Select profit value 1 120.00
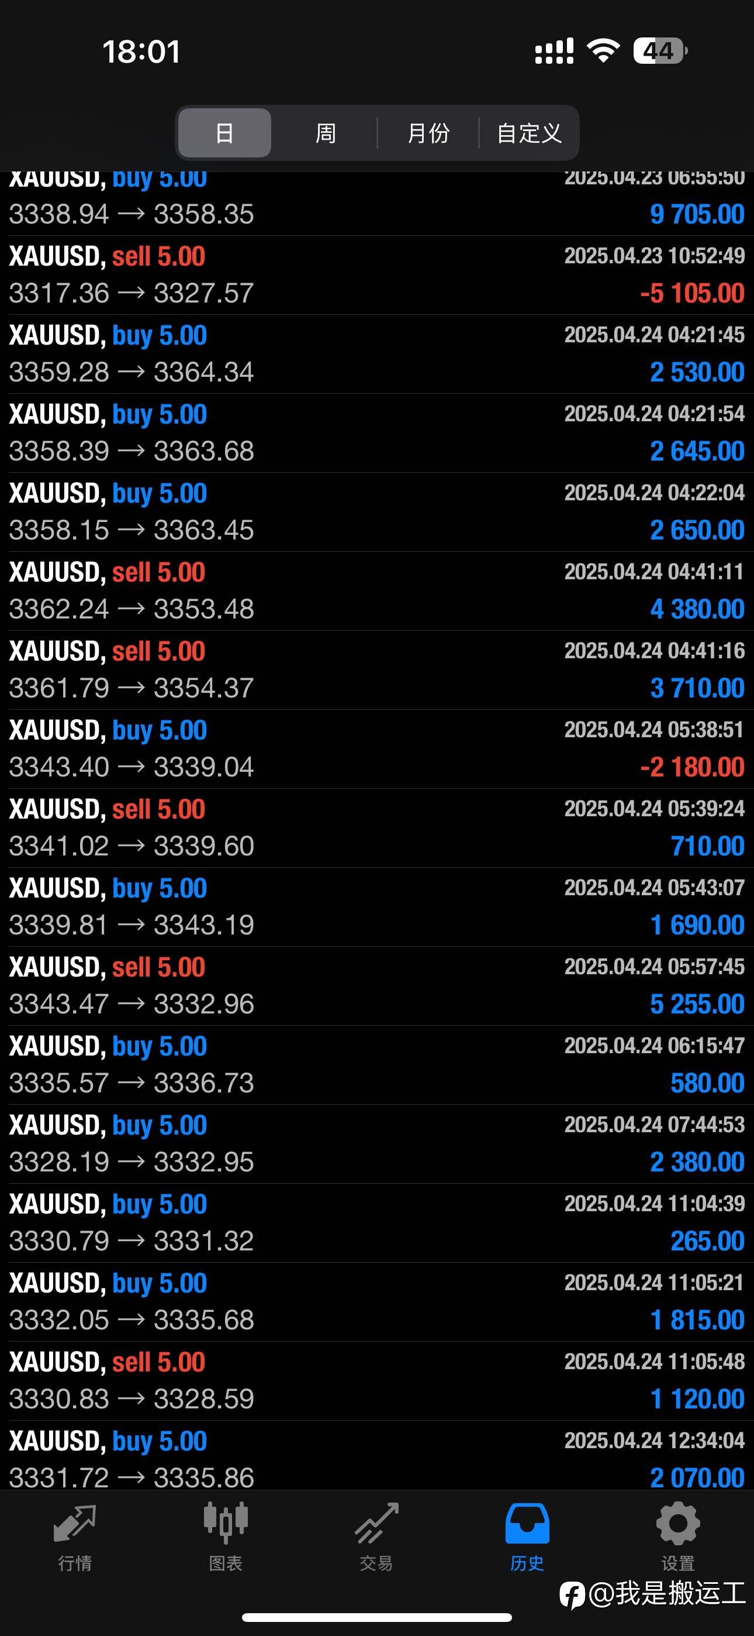Viewport: 754px width, 1636px height. (x=697, y=1399)
